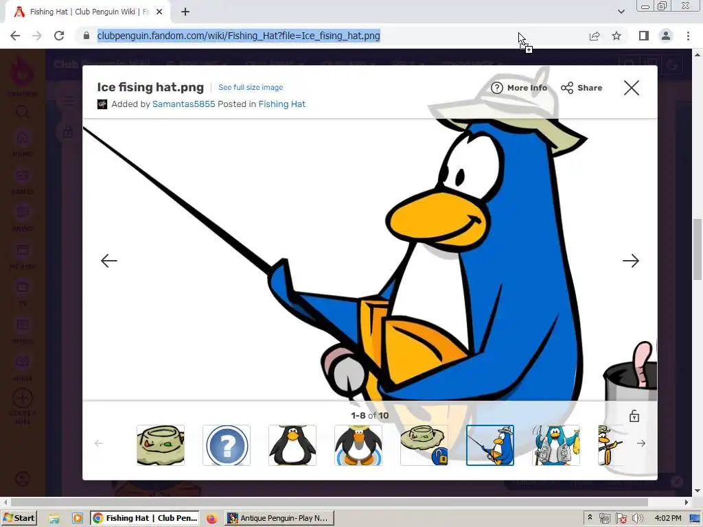Viewport: 703px width, 527px height.
Task: Move the thumbnail carousel back left
Action: 99,443
